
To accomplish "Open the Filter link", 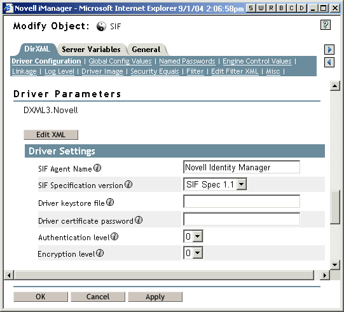I will pyautogui.click(x=195, y=71).
